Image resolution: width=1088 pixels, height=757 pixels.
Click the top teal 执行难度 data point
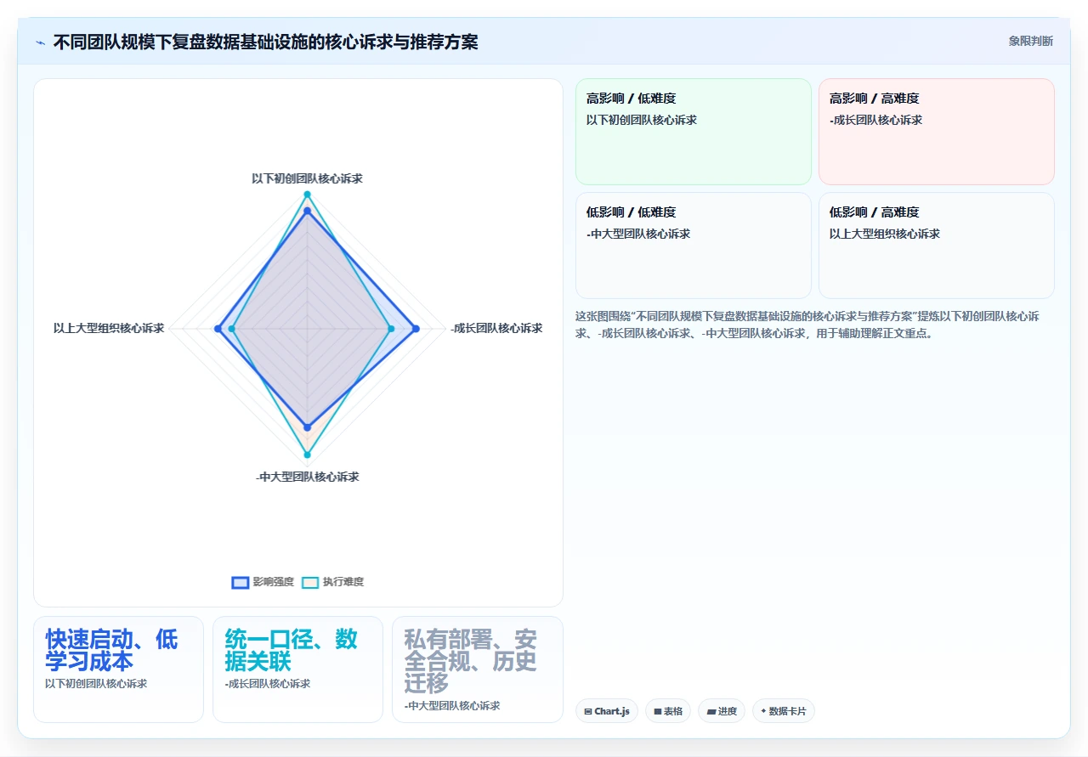click(x=308, y=195)
